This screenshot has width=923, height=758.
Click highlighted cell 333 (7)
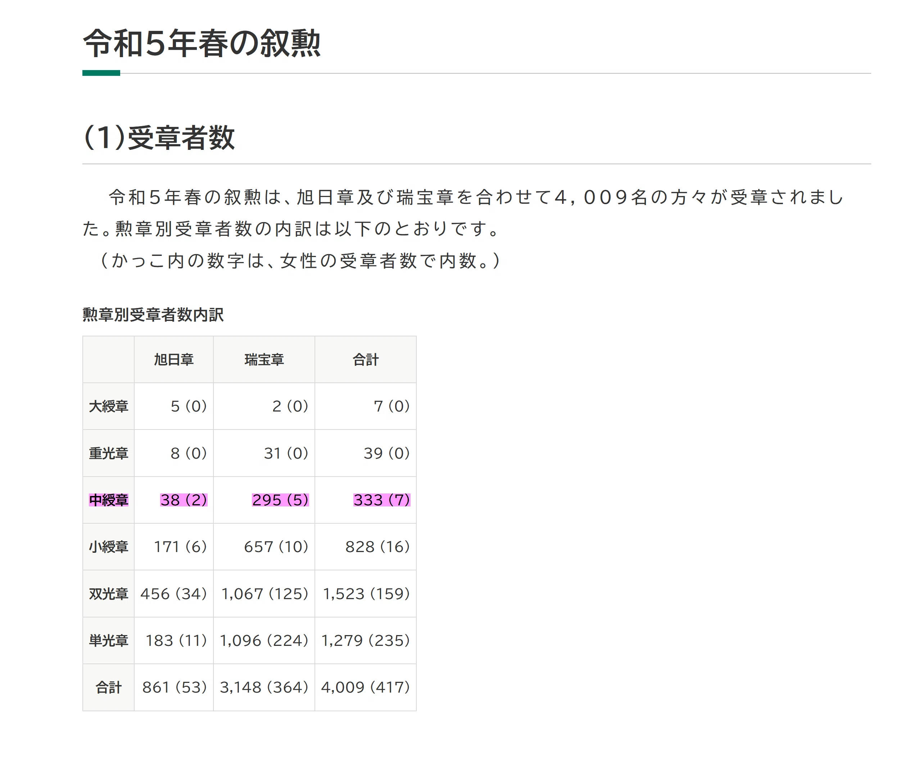pos(366,500)
